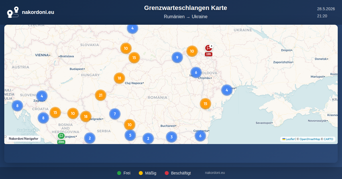The width and height of the screenshot is (342, 179).
Task: Click the time 21:20
Action: [322, 16]
